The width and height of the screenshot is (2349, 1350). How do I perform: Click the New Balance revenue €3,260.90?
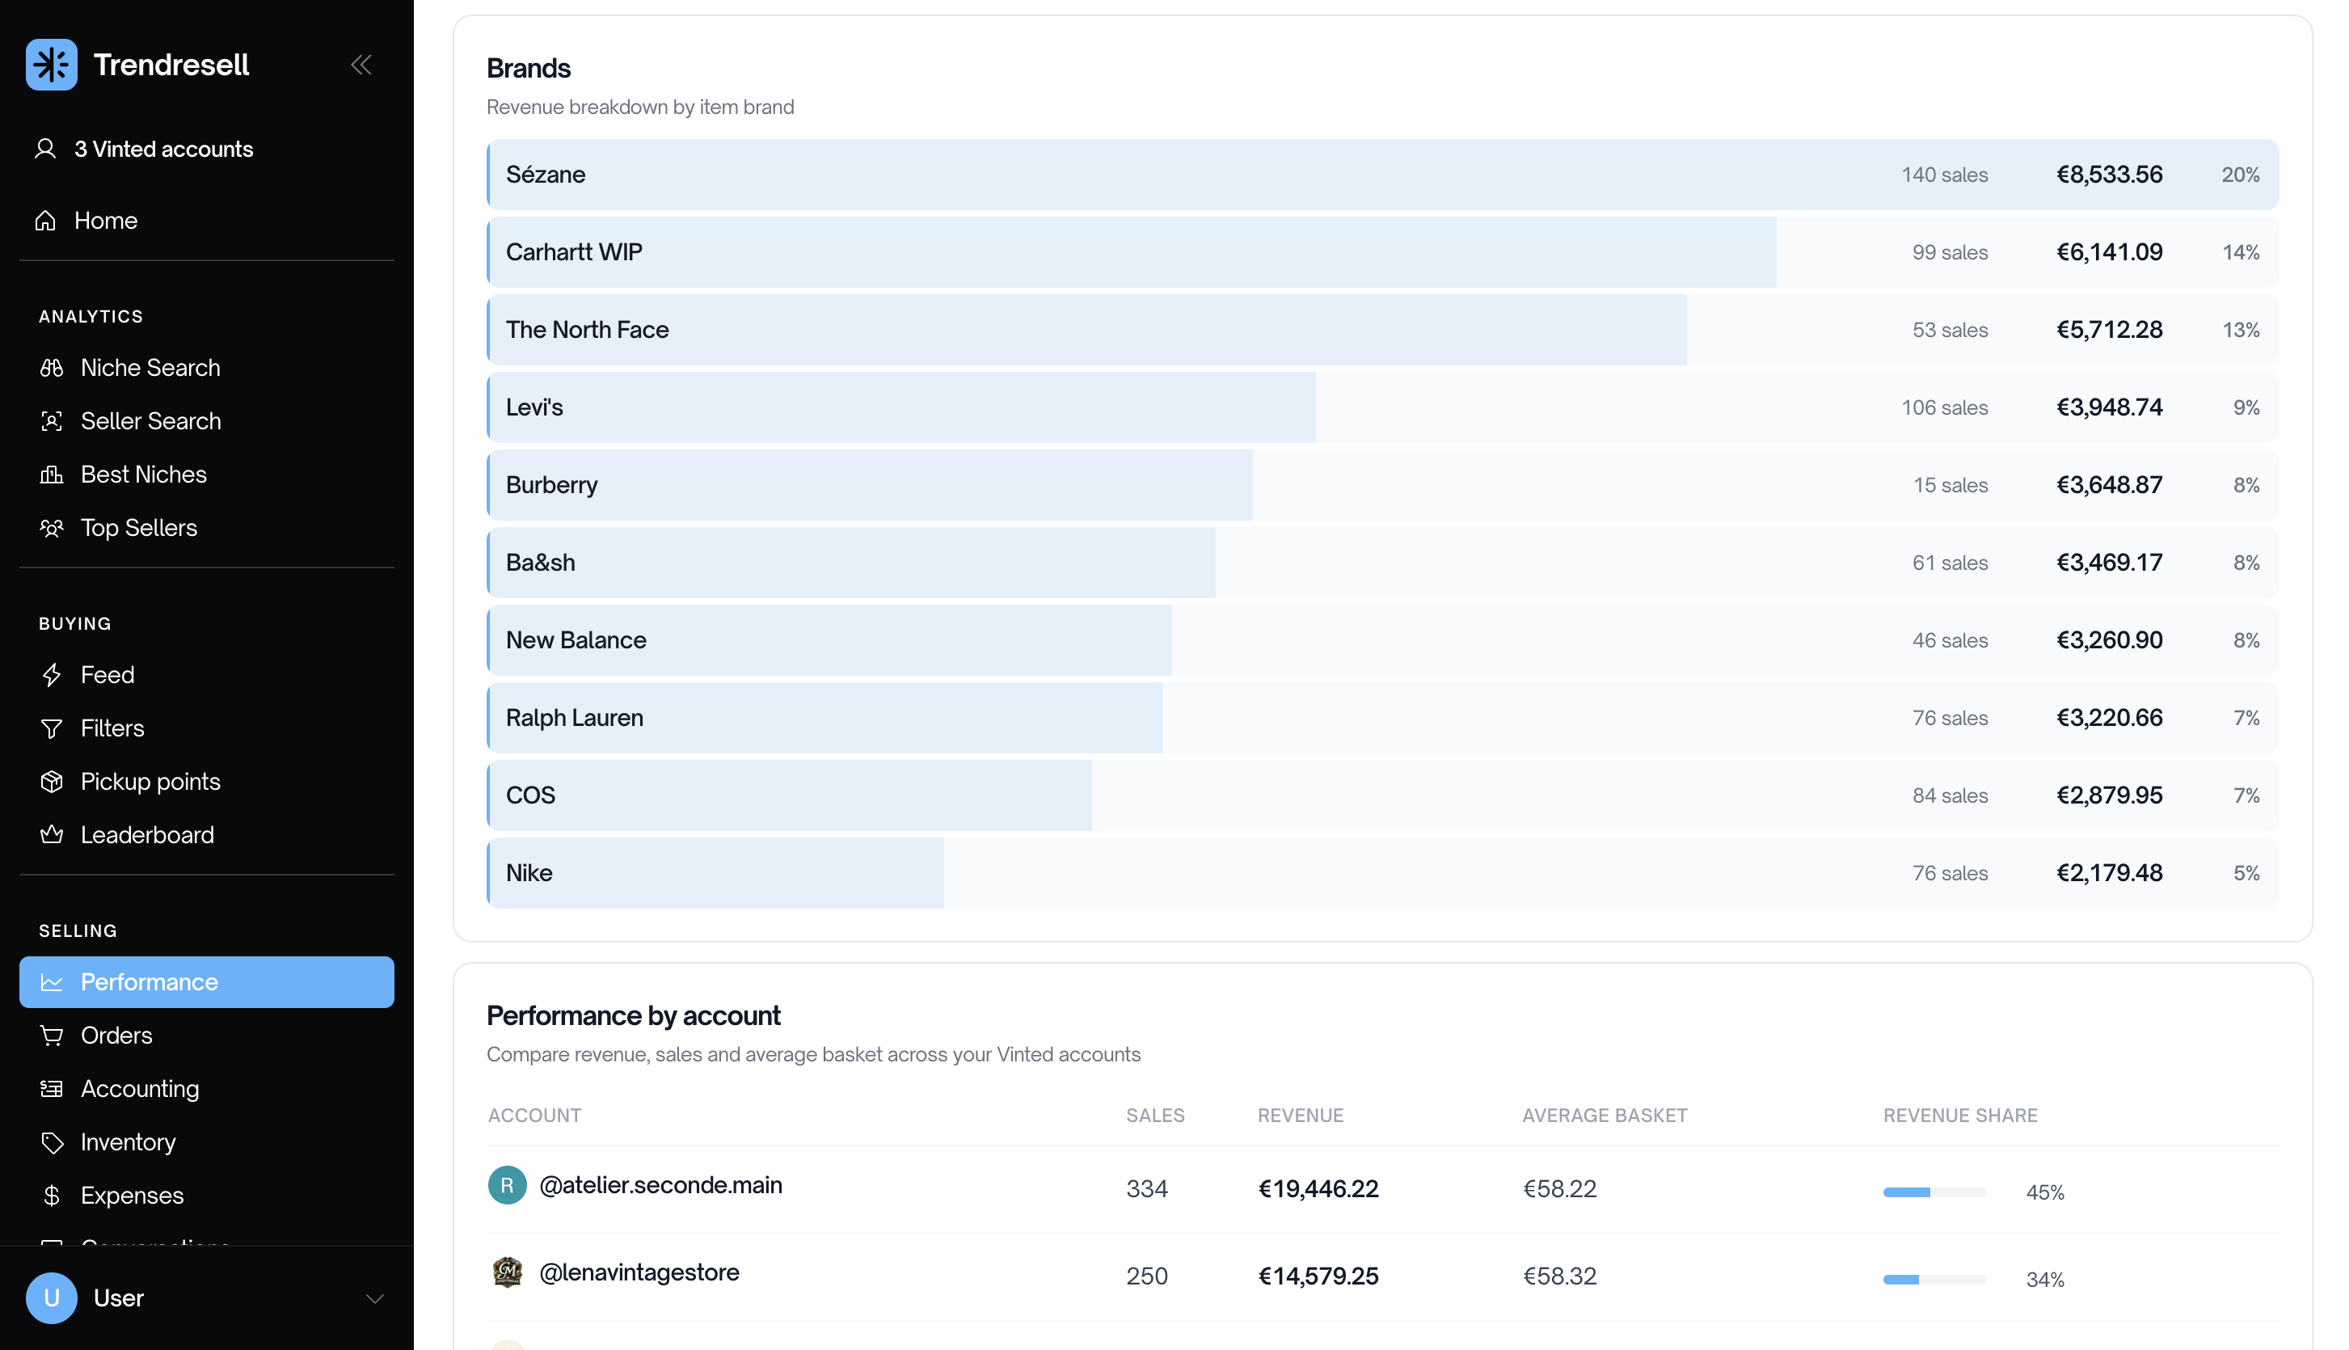pos(2109,639)
